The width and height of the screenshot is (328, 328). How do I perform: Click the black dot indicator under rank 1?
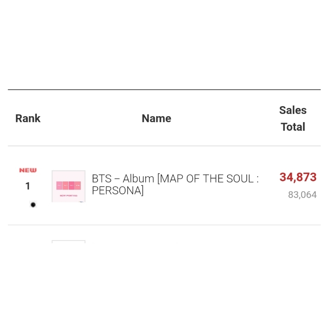(33, 205)
